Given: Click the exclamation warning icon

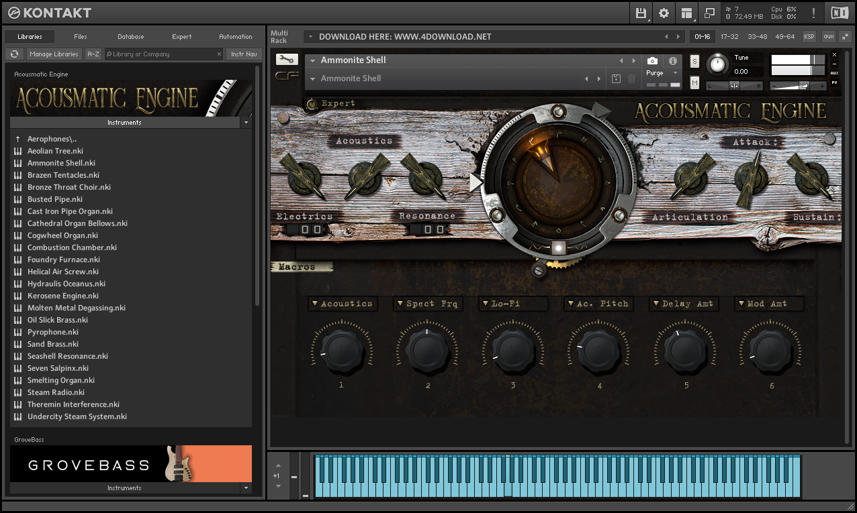Looking at the screenshot, I should click(x=813, y=13).
